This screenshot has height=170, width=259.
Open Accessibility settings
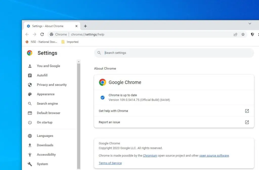point(46,154)
